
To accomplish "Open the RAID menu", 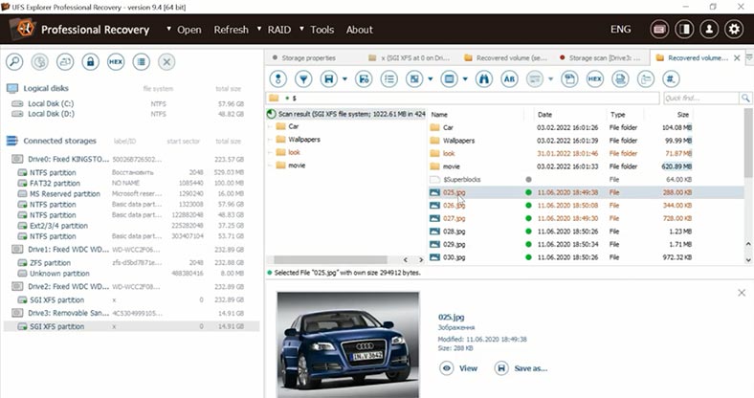I will click(x=278, y=30).
